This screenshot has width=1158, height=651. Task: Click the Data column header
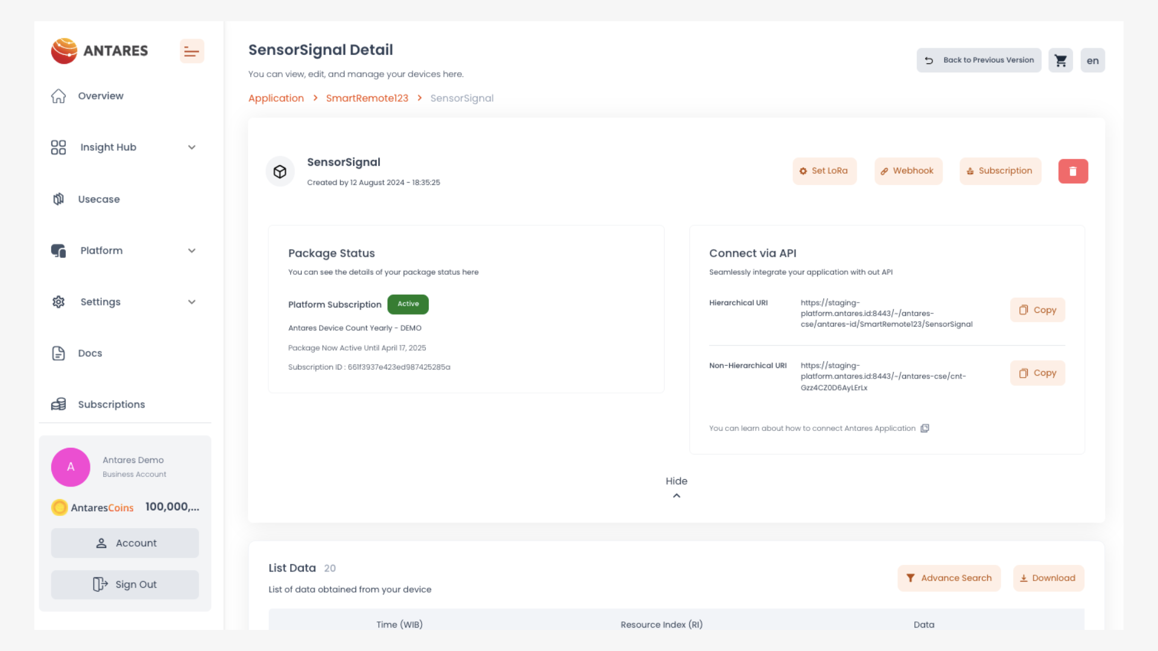point(924,625)
